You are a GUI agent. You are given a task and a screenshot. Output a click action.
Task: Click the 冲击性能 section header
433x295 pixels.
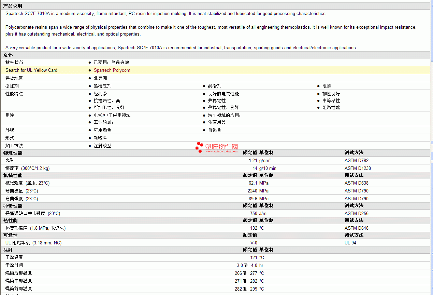pyautogui.click(x=13, y=206)
